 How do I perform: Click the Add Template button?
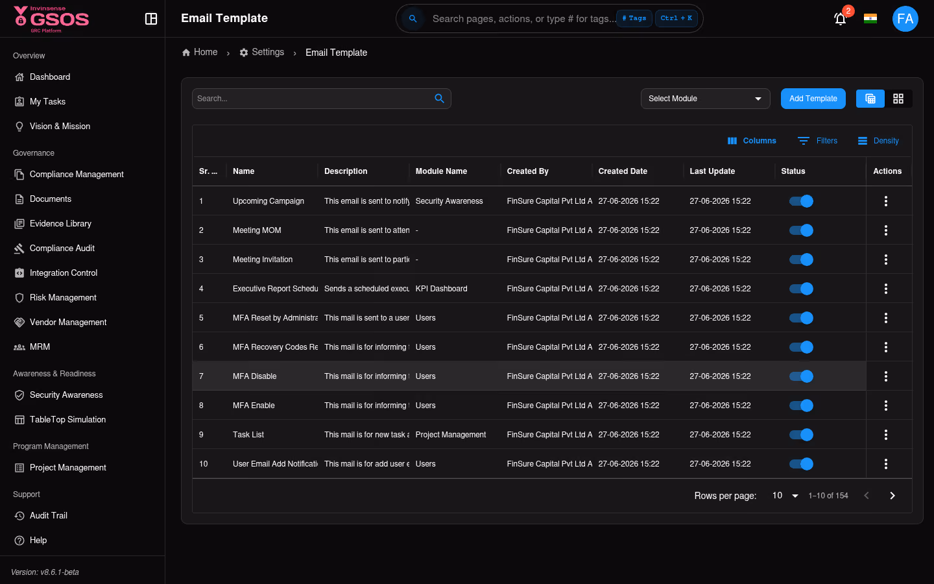click(x=813, y=99)
